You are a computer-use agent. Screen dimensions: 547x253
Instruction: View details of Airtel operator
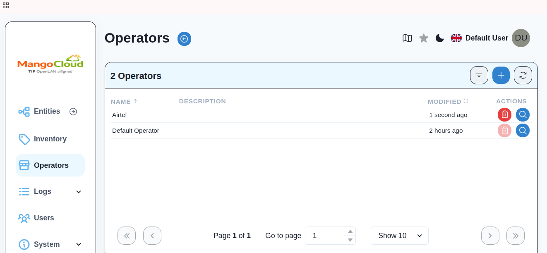point(523,115)
